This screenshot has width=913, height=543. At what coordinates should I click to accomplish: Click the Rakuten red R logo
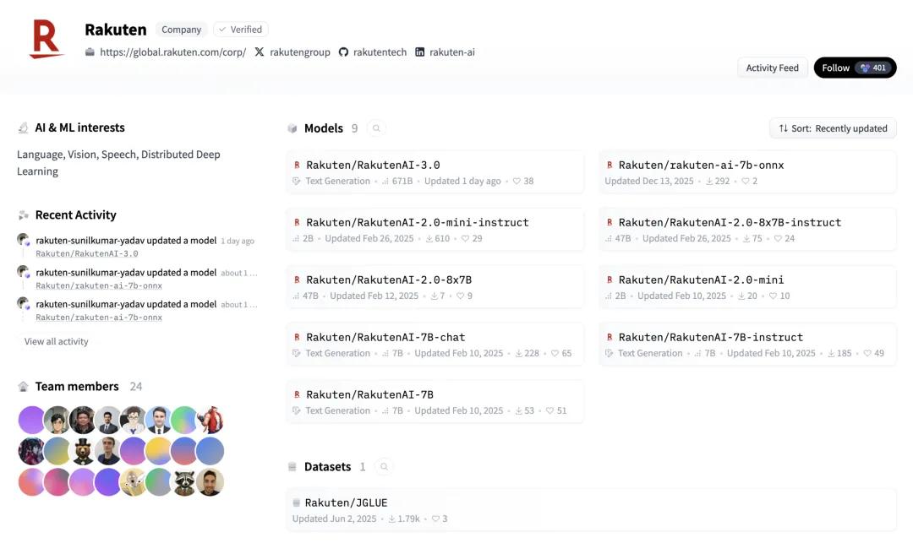coord(46,39)
